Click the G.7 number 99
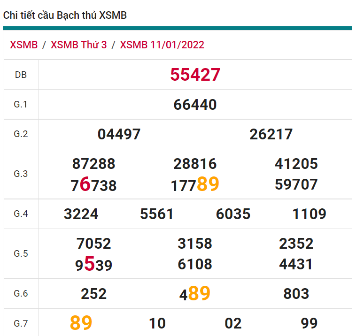 point(309,323)
